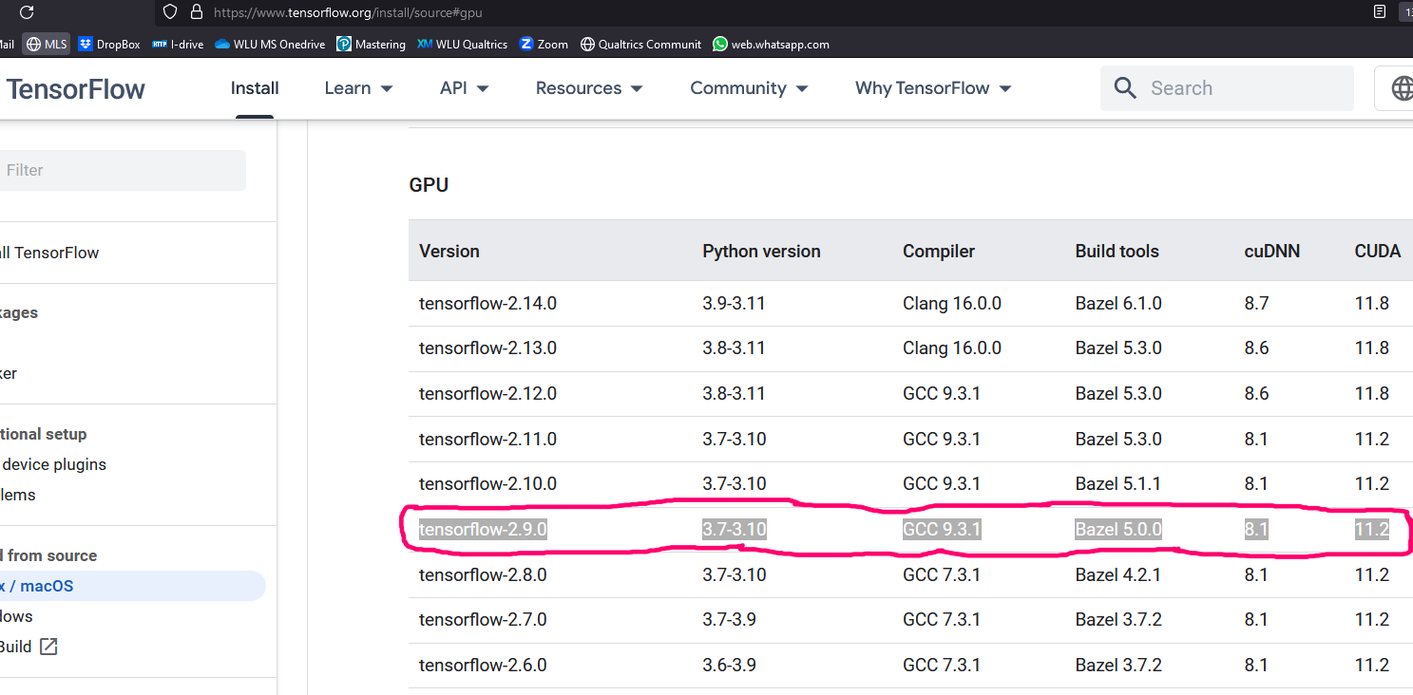
Task: Click the Bazel 4.2.1 cell
Action: 1118,574
